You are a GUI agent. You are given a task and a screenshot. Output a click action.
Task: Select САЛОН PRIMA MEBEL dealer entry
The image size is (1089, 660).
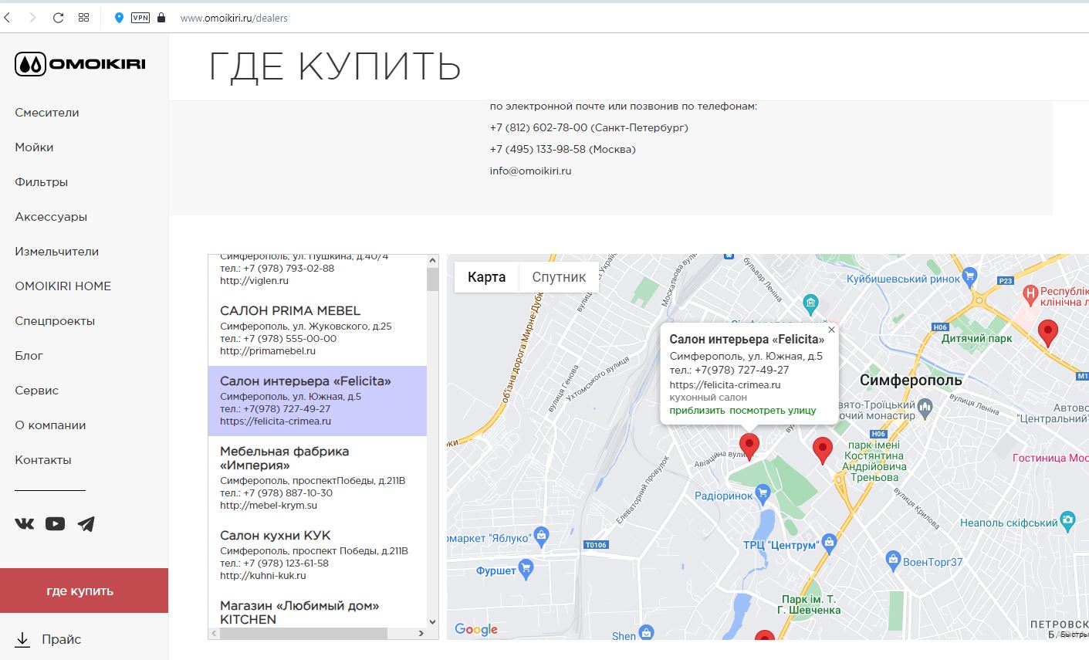pos(317,330)
